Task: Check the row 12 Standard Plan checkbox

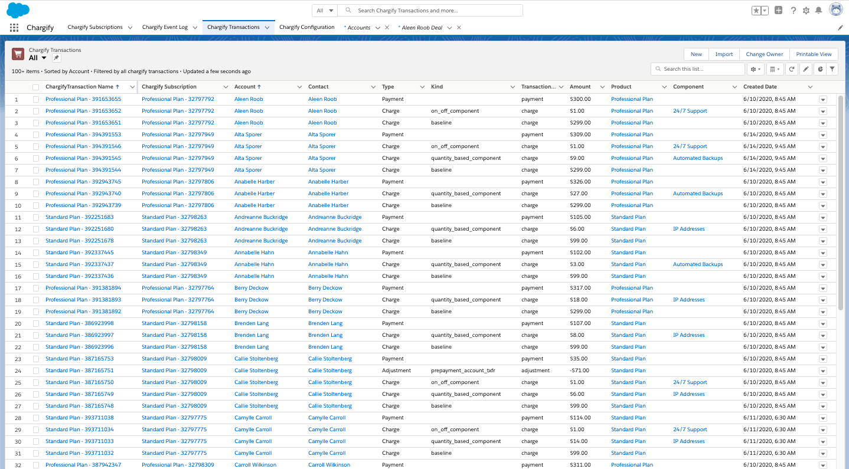Action: pos(36,229)
